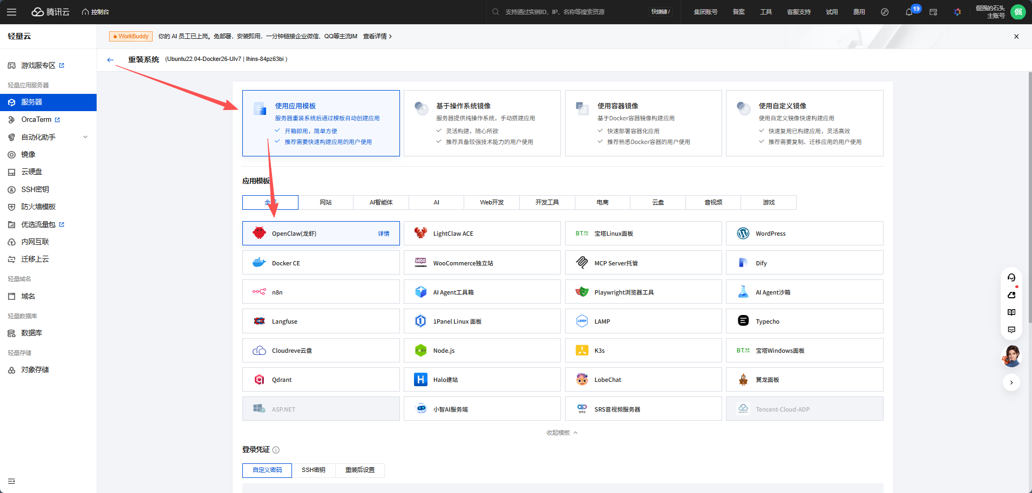1032x493 pixels.
Task: Click 查看详情 in the WorkBuddy banner
Action: (x=377, y=36)
